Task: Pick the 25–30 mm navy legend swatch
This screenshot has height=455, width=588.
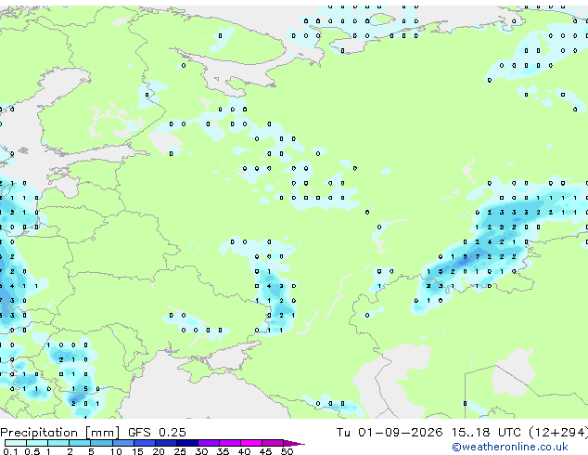Action: [187, 443]
